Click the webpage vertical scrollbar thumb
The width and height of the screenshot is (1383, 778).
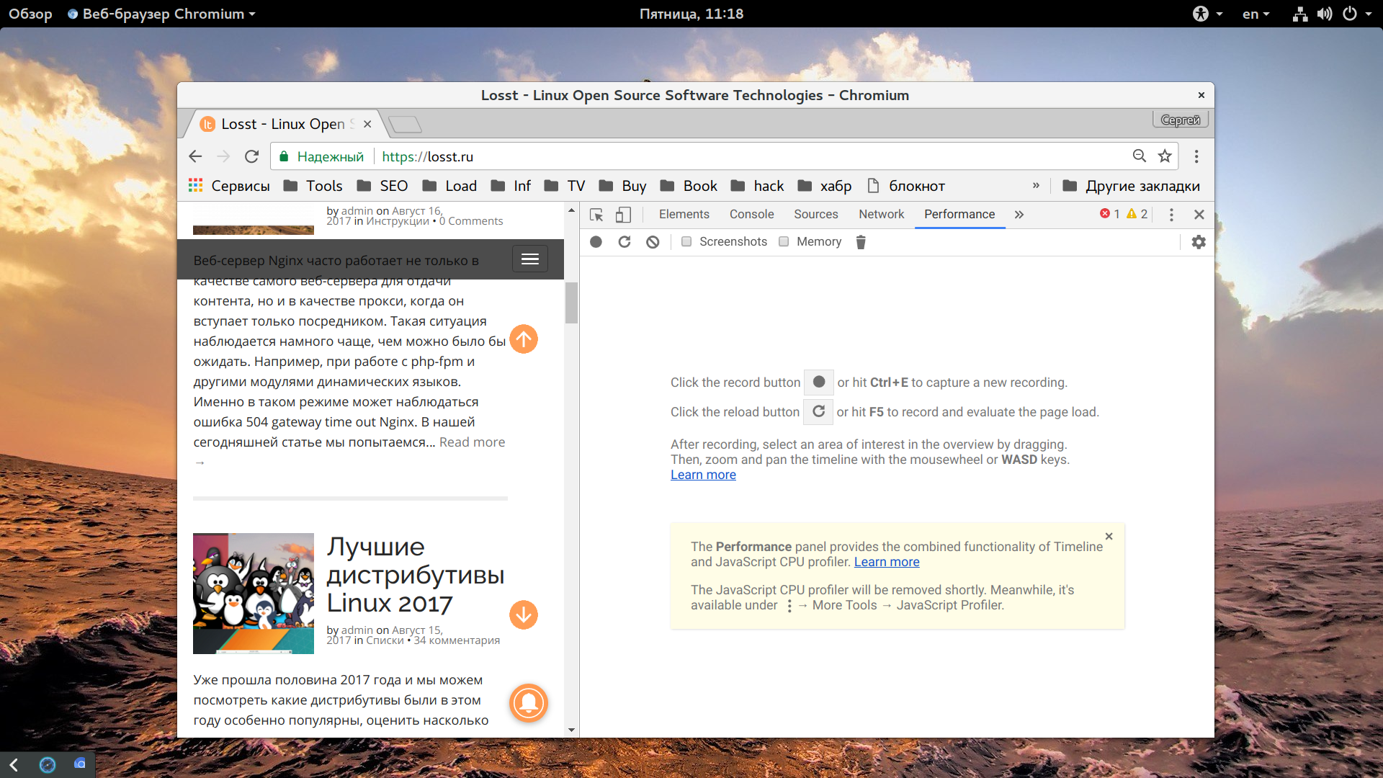click(x=571, y=303)
